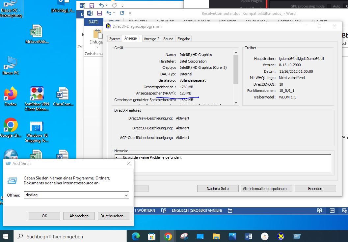Viewport: 348px width, 242px height.
Task: Click Save icon in Word quick access toolbar
Action: point(99,13)
